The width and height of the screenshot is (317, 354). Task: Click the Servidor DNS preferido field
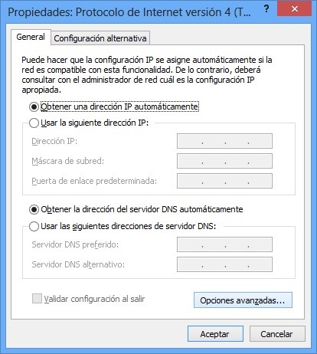tap(224, 244)
